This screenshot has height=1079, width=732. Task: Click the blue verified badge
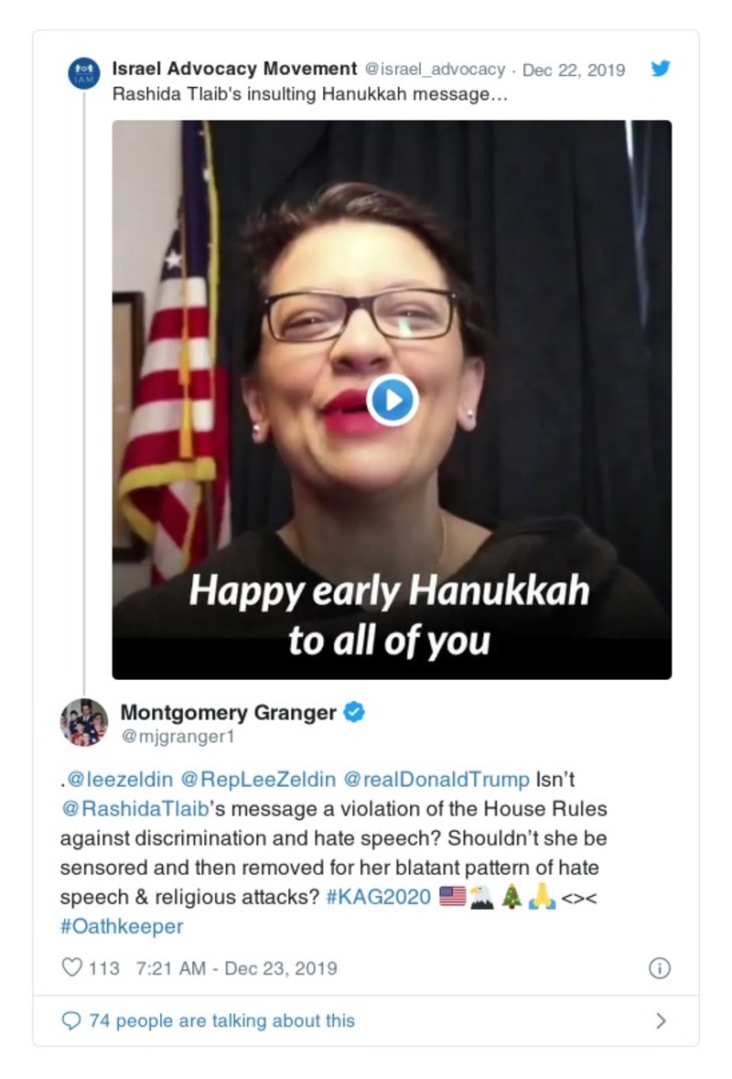[354, 712]
